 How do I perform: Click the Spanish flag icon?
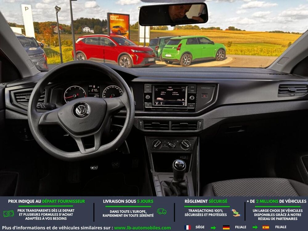click(266, 227)
